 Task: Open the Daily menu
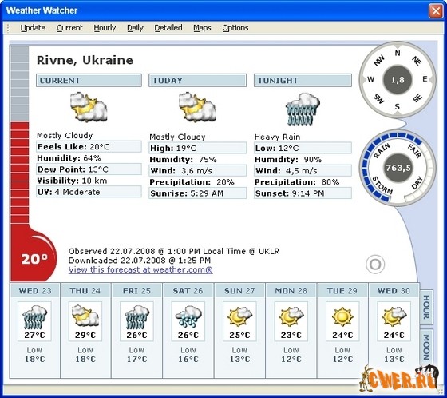[135, 28]
